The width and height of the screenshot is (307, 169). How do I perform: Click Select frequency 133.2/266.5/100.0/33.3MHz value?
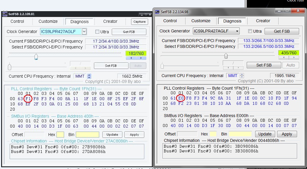click(x=269, y=46)
